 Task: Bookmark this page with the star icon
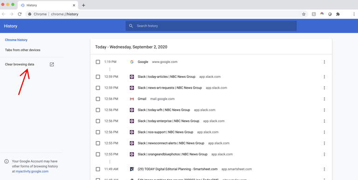point(303,14)
